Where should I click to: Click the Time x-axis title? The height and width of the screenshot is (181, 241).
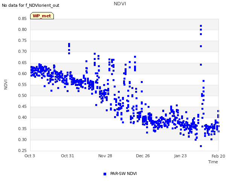point(213,162)
